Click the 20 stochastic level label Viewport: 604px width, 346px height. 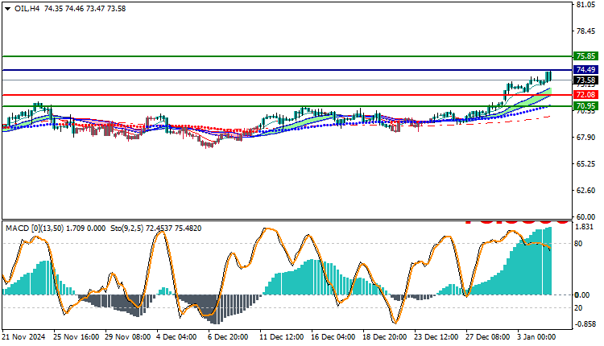point(578,308)
